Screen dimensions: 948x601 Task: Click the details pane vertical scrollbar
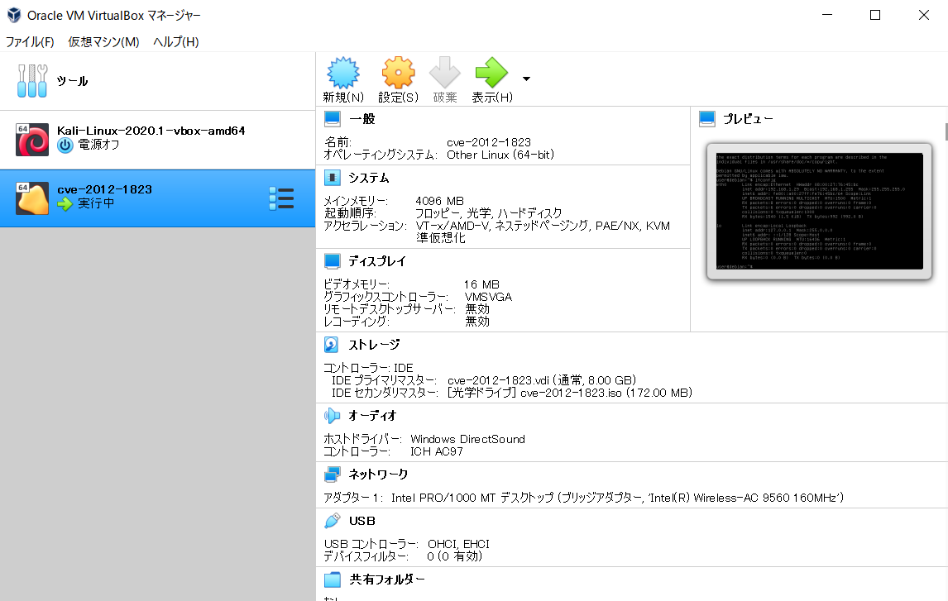946,131
